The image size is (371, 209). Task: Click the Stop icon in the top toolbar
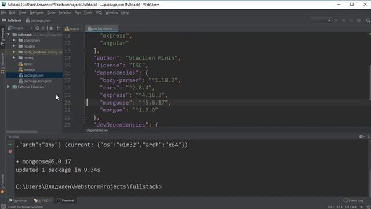point(359,21)
